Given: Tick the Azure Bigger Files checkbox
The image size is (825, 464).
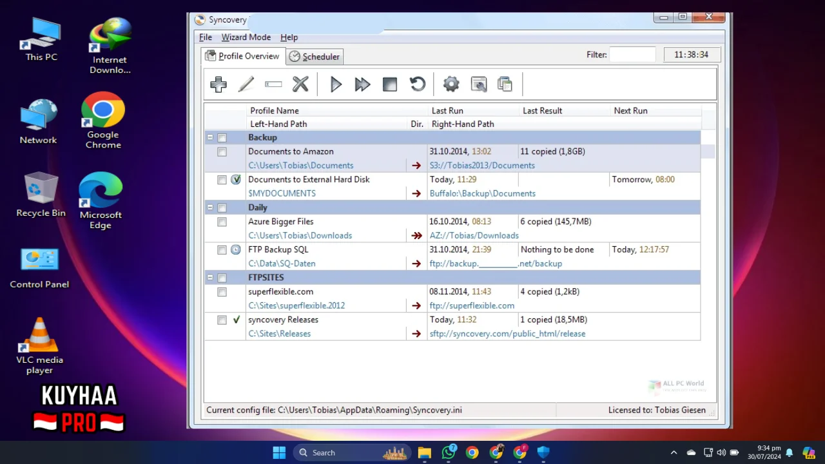Looking at the screenshot, I should pyautogui.click(x=222, y=222).
